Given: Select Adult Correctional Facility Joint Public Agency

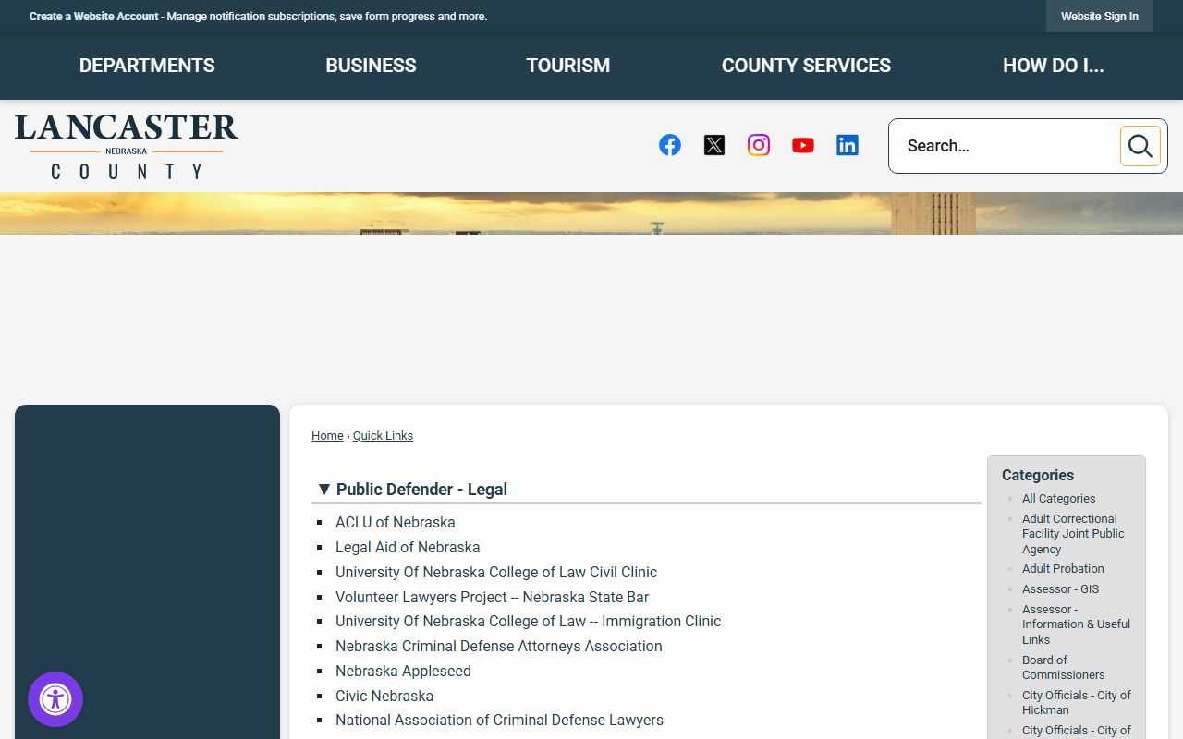Looking at the screenshot, I should coord(1073,534).
